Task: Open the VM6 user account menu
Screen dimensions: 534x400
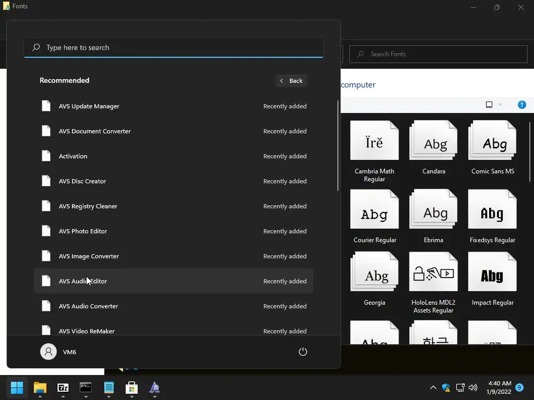Action: click(58, 352)
